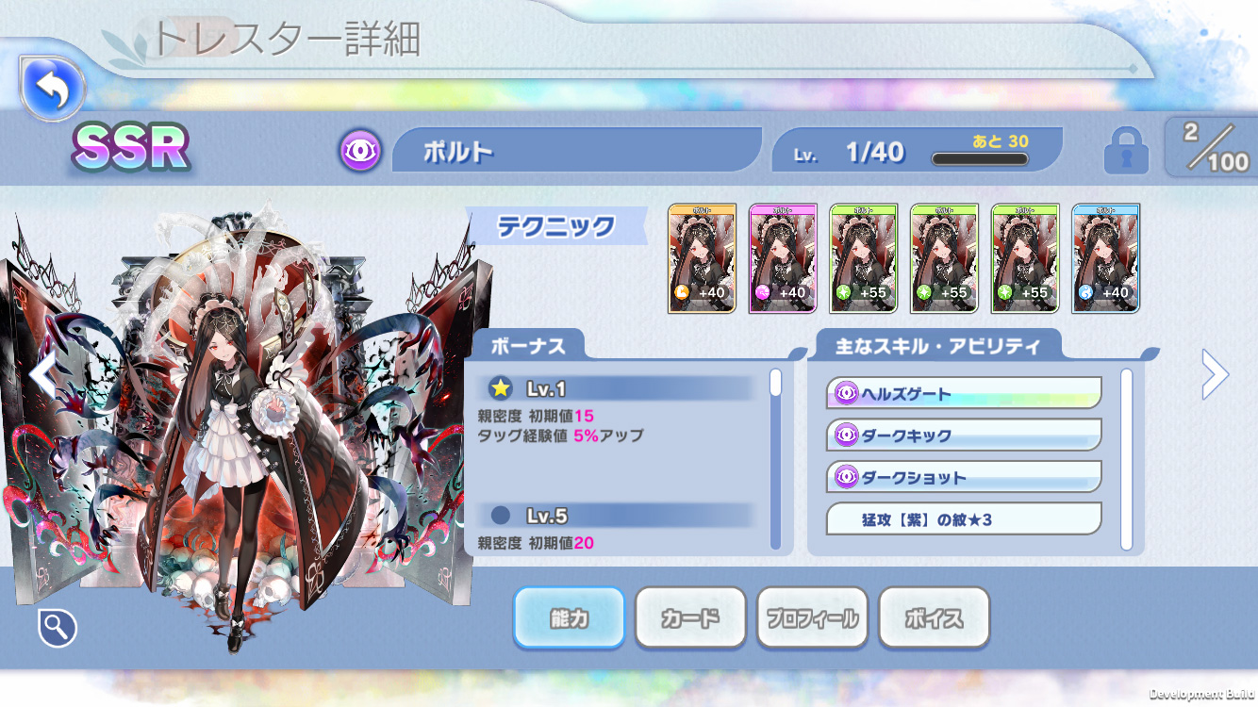Open the ボイス tab
The image size is (1258, 707).
[935, 618]
